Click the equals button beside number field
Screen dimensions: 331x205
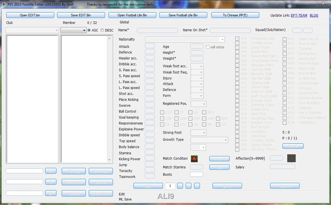pyautogui.click(x=197, y=186)
